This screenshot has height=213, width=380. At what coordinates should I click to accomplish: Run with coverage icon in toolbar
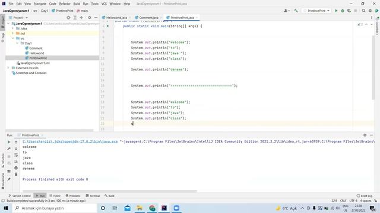pyautogui.click(x=349, y=11)
